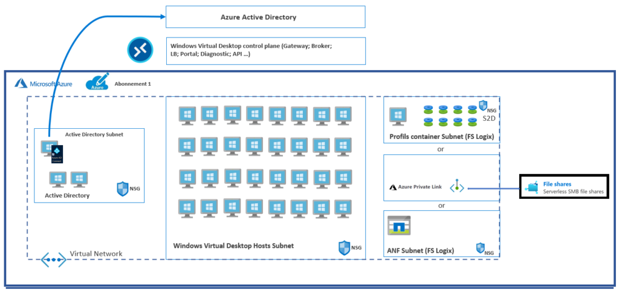
Task: Select the Azure NetApp Files icon
Action: pyautogui.click(x=399, y=225)
